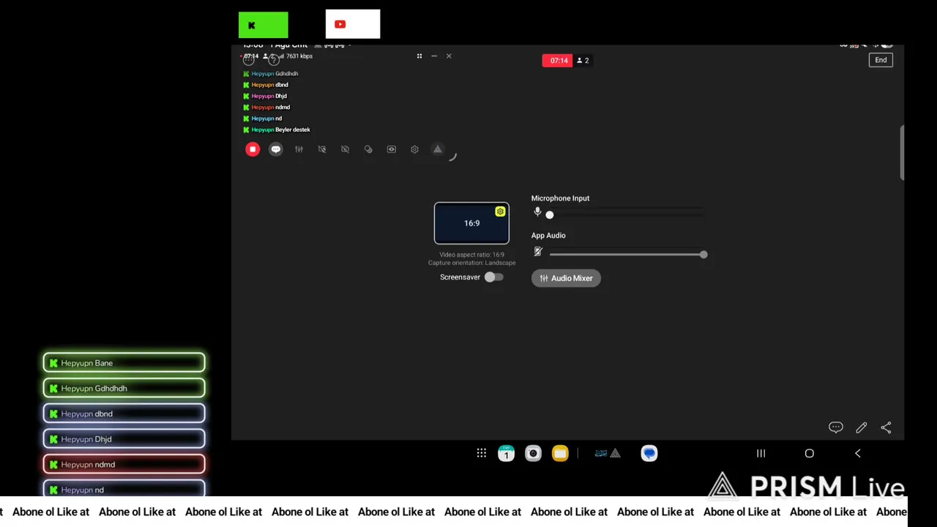Click the Microphone Input volume slider handle

(550, 214)
